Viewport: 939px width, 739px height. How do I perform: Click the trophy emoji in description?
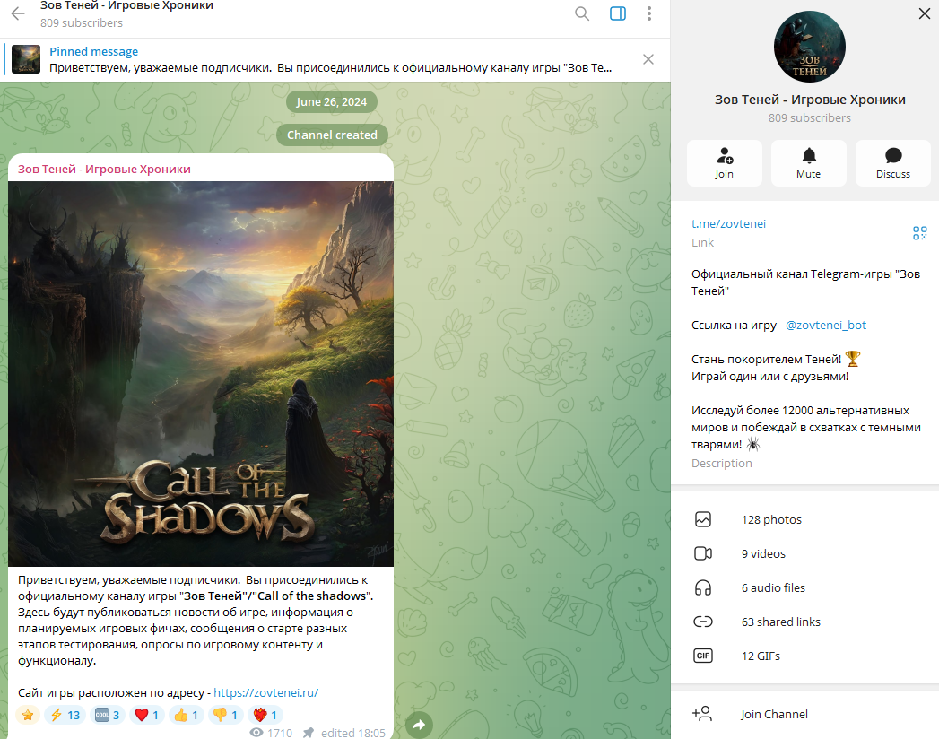852,359
